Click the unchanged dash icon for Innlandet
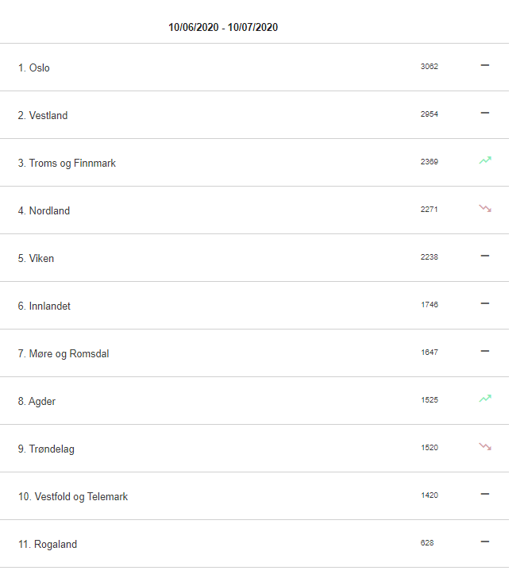Viewport: 528px width, 582px height. pyautogui.click(x=485, y=303)
